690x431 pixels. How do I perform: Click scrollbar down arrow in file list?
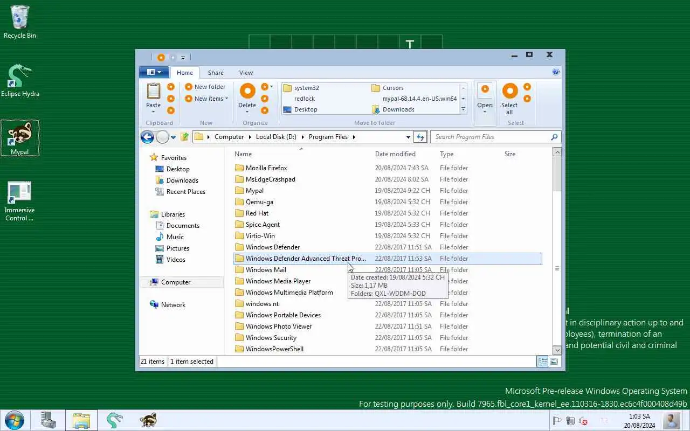coord(557,350)
